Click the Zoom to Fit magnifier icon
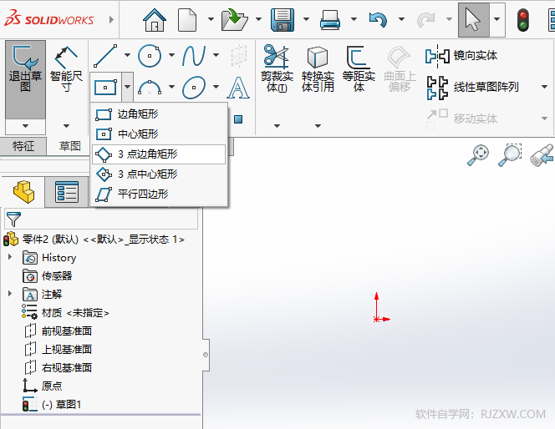The image size is (555, 429). (x=478, y=154)
